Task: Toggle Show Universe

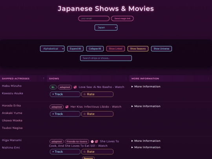Action: [161, 49]
